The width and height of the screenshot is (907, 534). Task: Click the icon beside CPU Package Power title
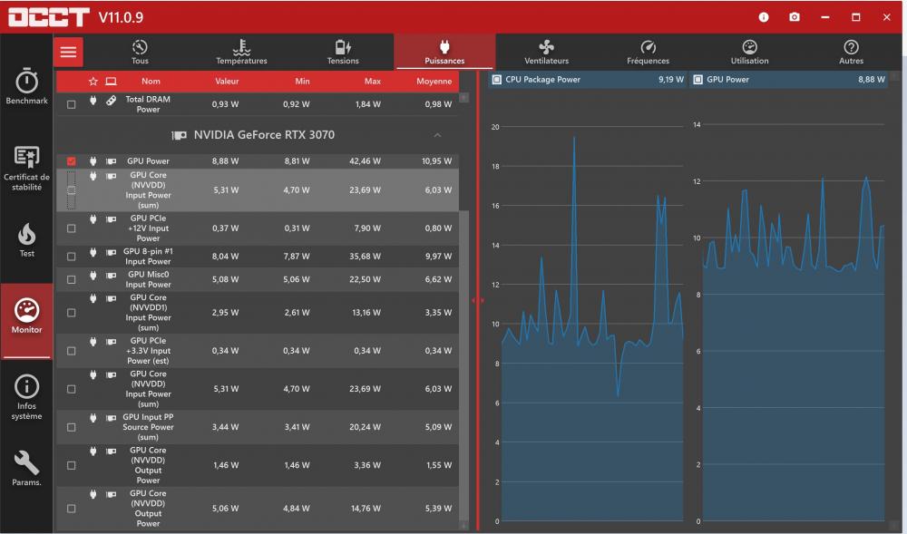(x=497, y=80)
